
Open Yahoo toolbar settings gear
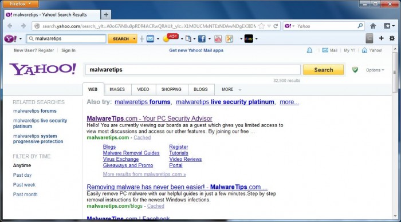click(x=392, y=38)
